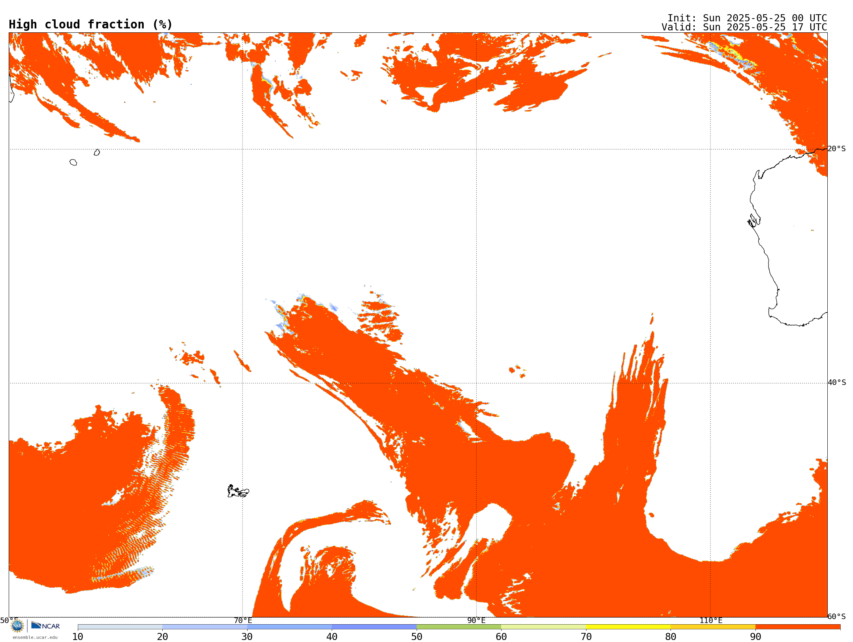Click the colorbar tick label 80
Viewport: 853px width, 642px height.
(671, 636)
